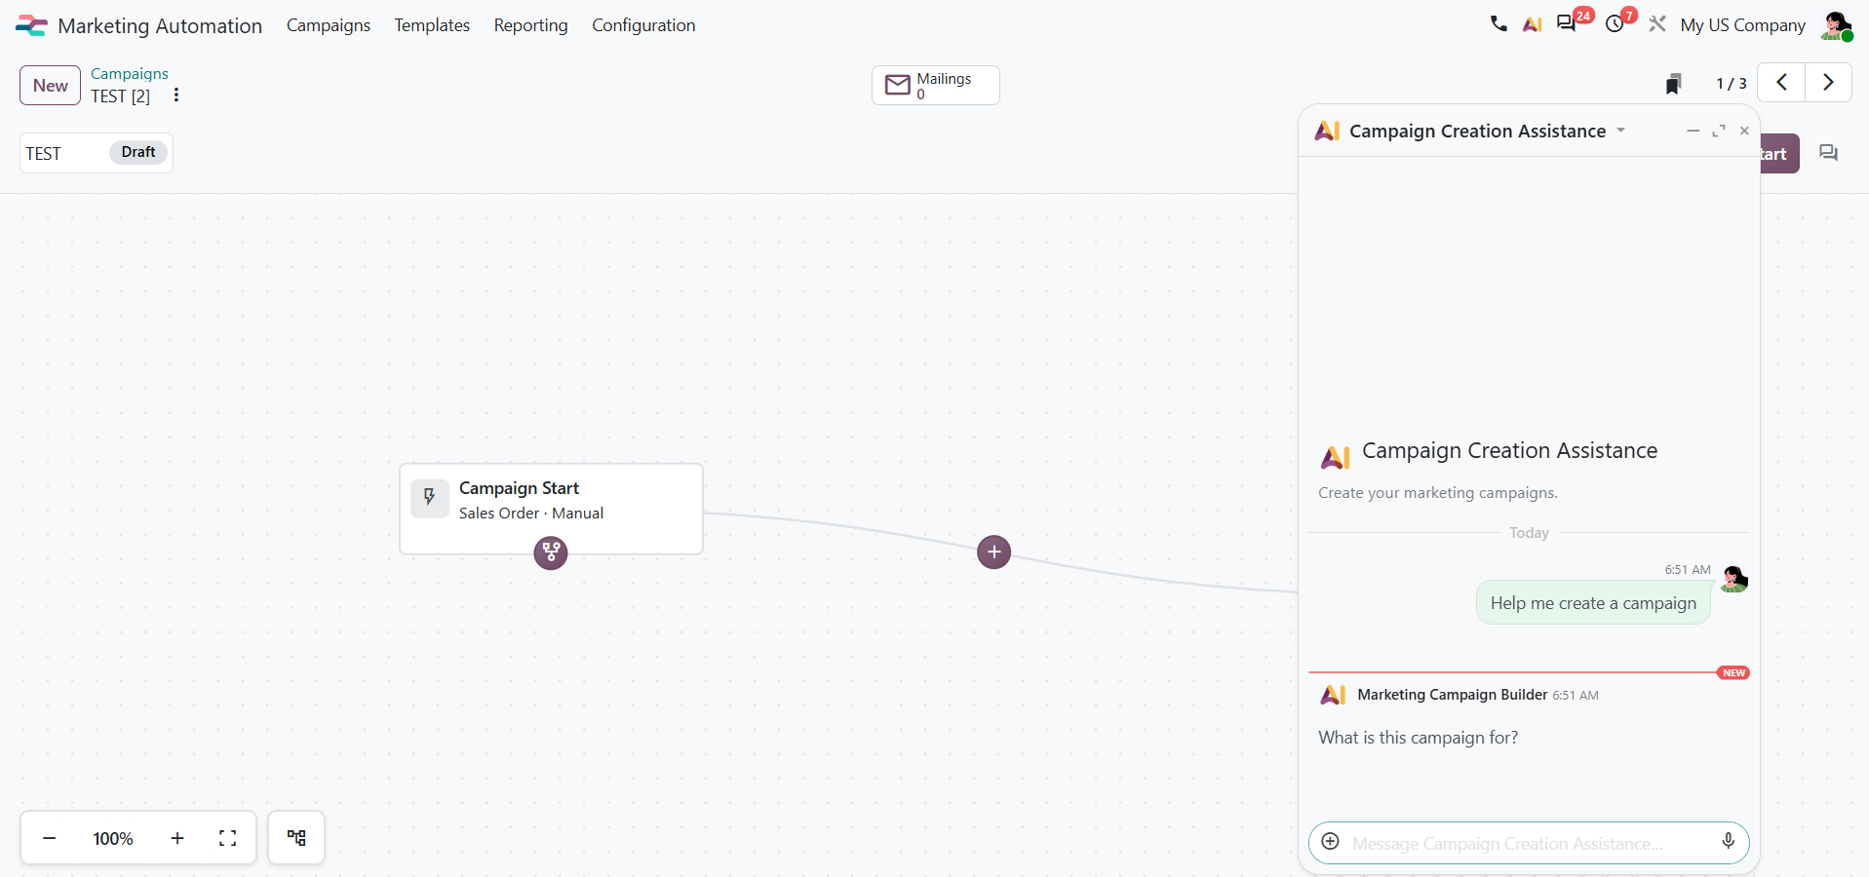The image size is (1869, 877).
Task: Open the Mailings stat button
Action: pyautogui.click(x=935, y=85)
